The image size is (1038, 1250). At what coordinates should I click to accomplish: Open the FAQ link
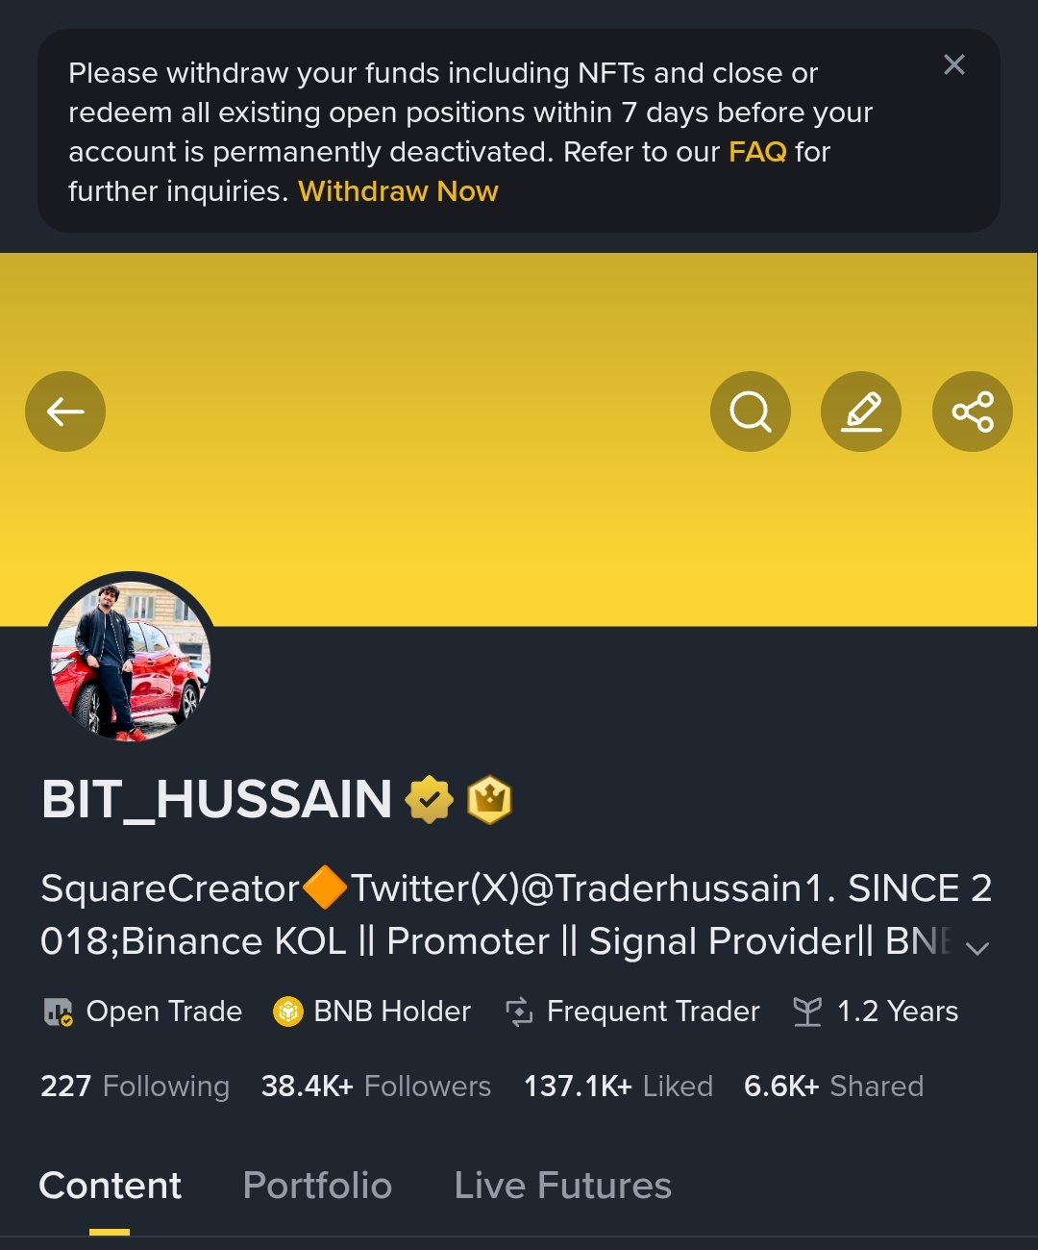pos(757,152)
